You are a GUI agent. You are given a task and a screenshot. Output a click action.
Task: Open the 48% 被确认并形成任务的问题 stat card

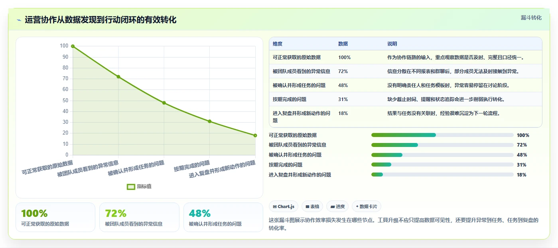(x=223, y=217)
